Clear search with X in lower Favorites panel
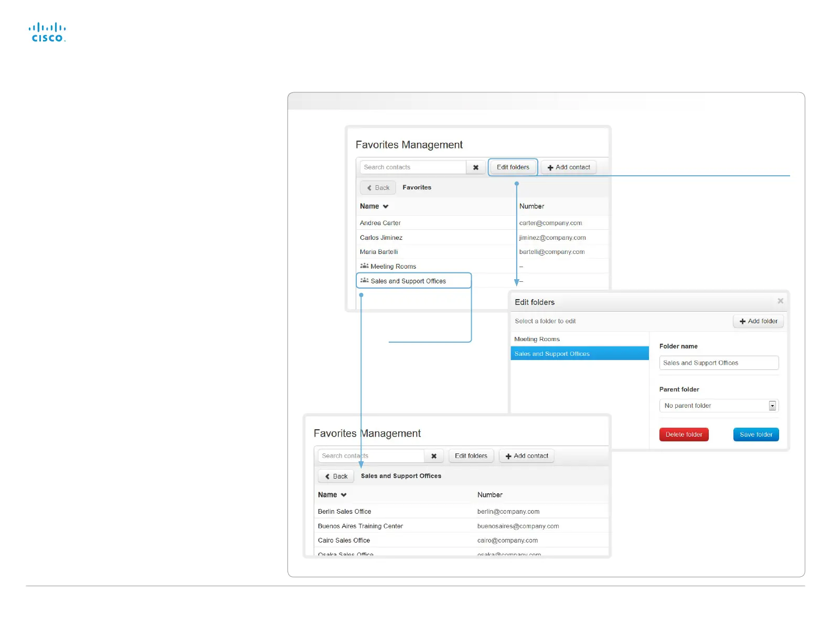 [434, 456]
